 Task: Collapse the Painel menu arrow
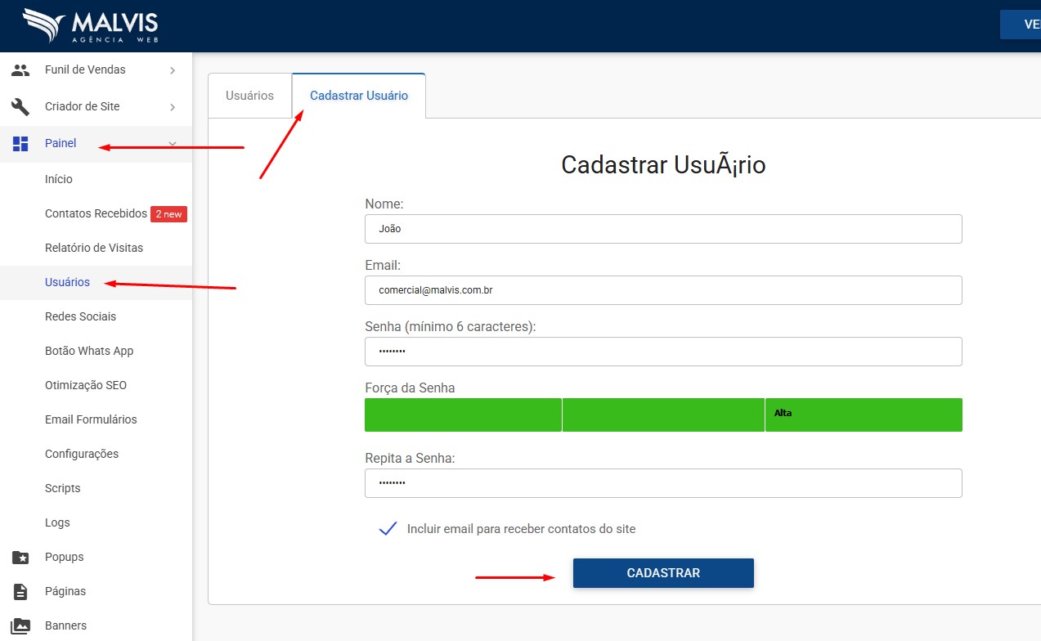tap(173, 144)
